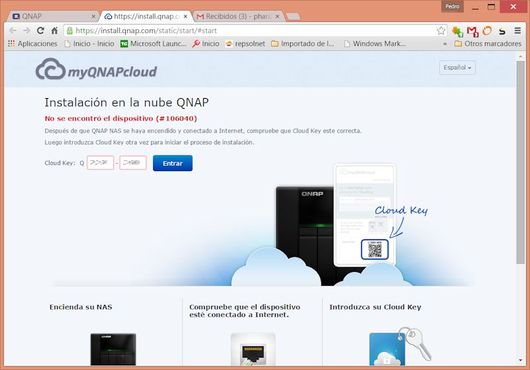The width and height of the screenshot is (530, 370).
Task: Open a new tab with the new-tab button
Action: click(x=293, y=17)
